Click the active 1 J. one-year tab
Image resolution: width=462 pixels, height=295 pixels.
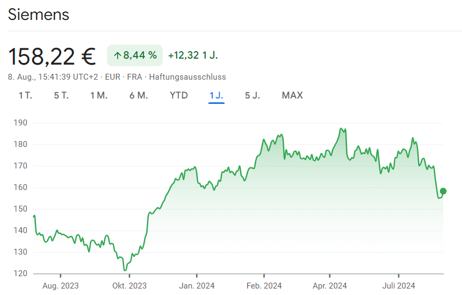coord(216,95)
